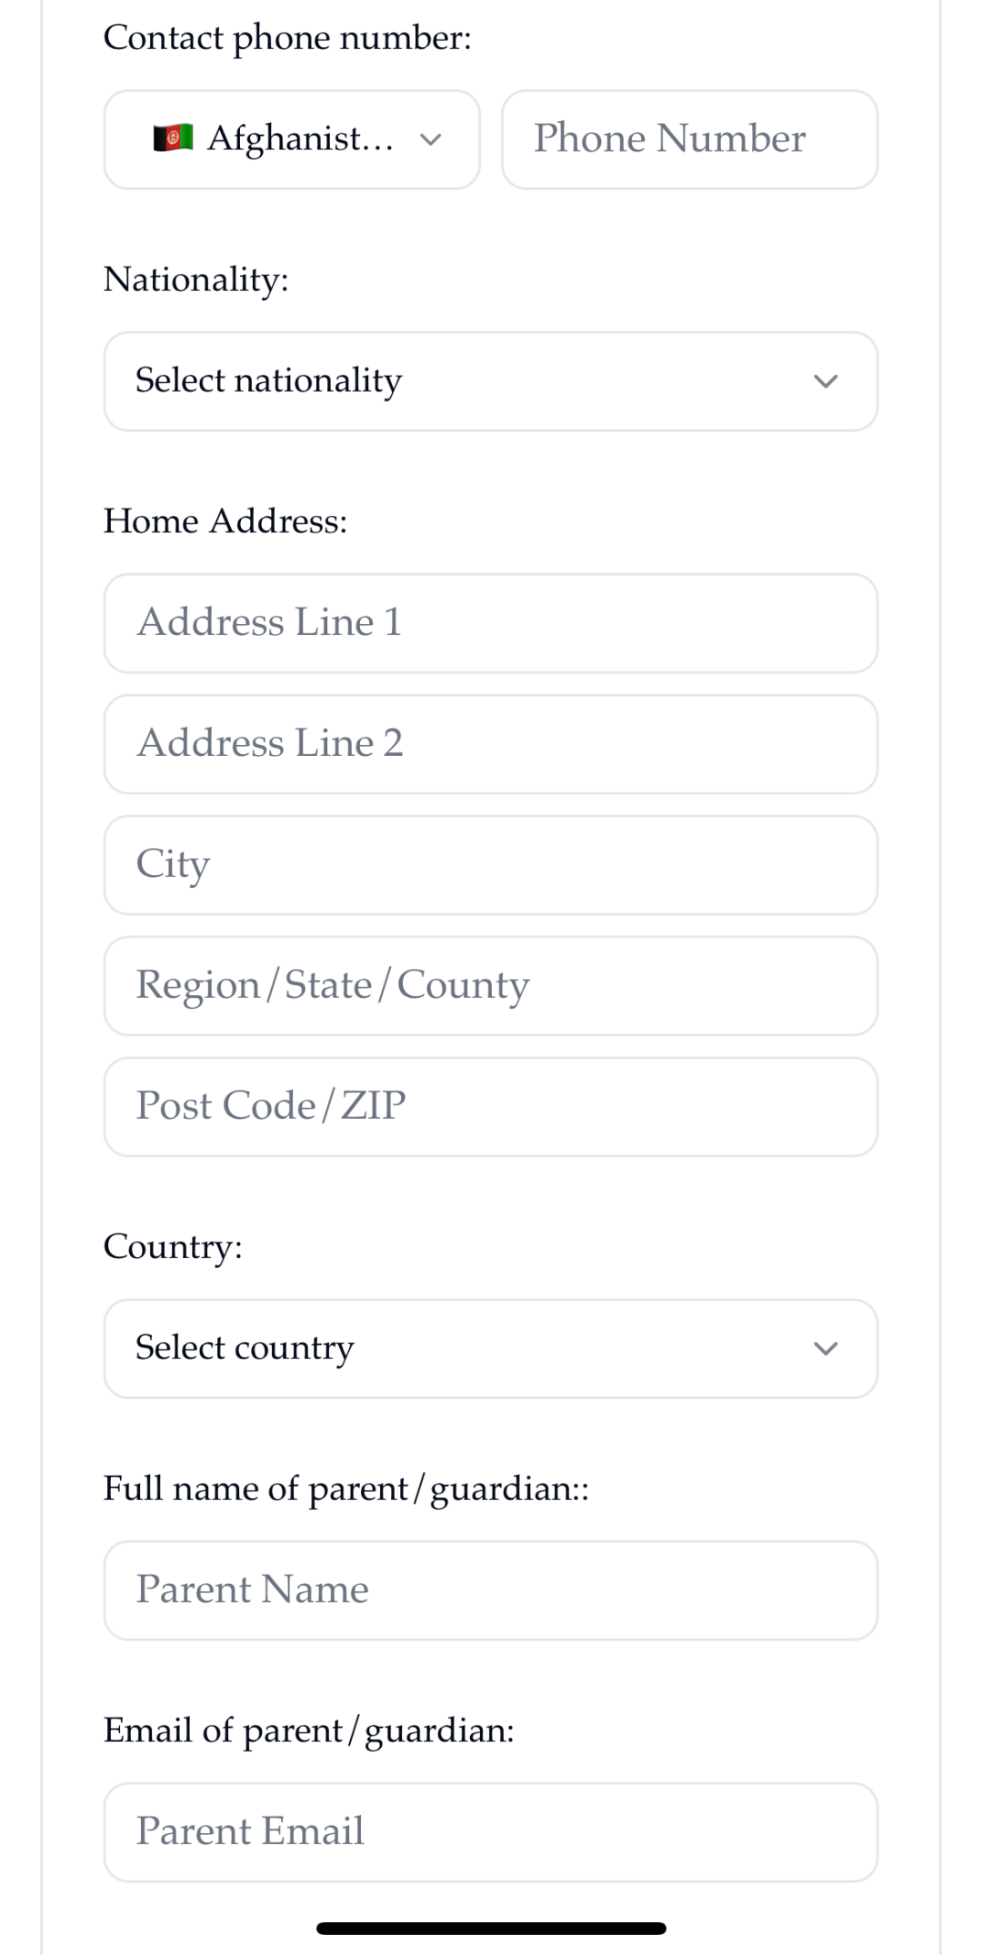Click the Afghanistan flag icon
Screen dimensions: 982x1955
(173, 138)
